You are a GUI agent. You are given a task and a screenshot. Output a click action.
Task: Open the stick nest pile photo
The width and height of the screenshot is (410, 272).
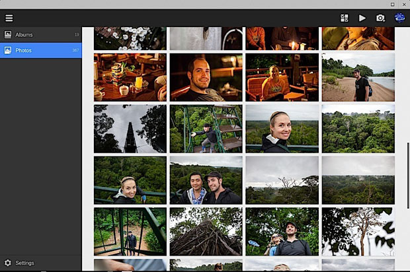pyautogui.click(x=206, y=232)
